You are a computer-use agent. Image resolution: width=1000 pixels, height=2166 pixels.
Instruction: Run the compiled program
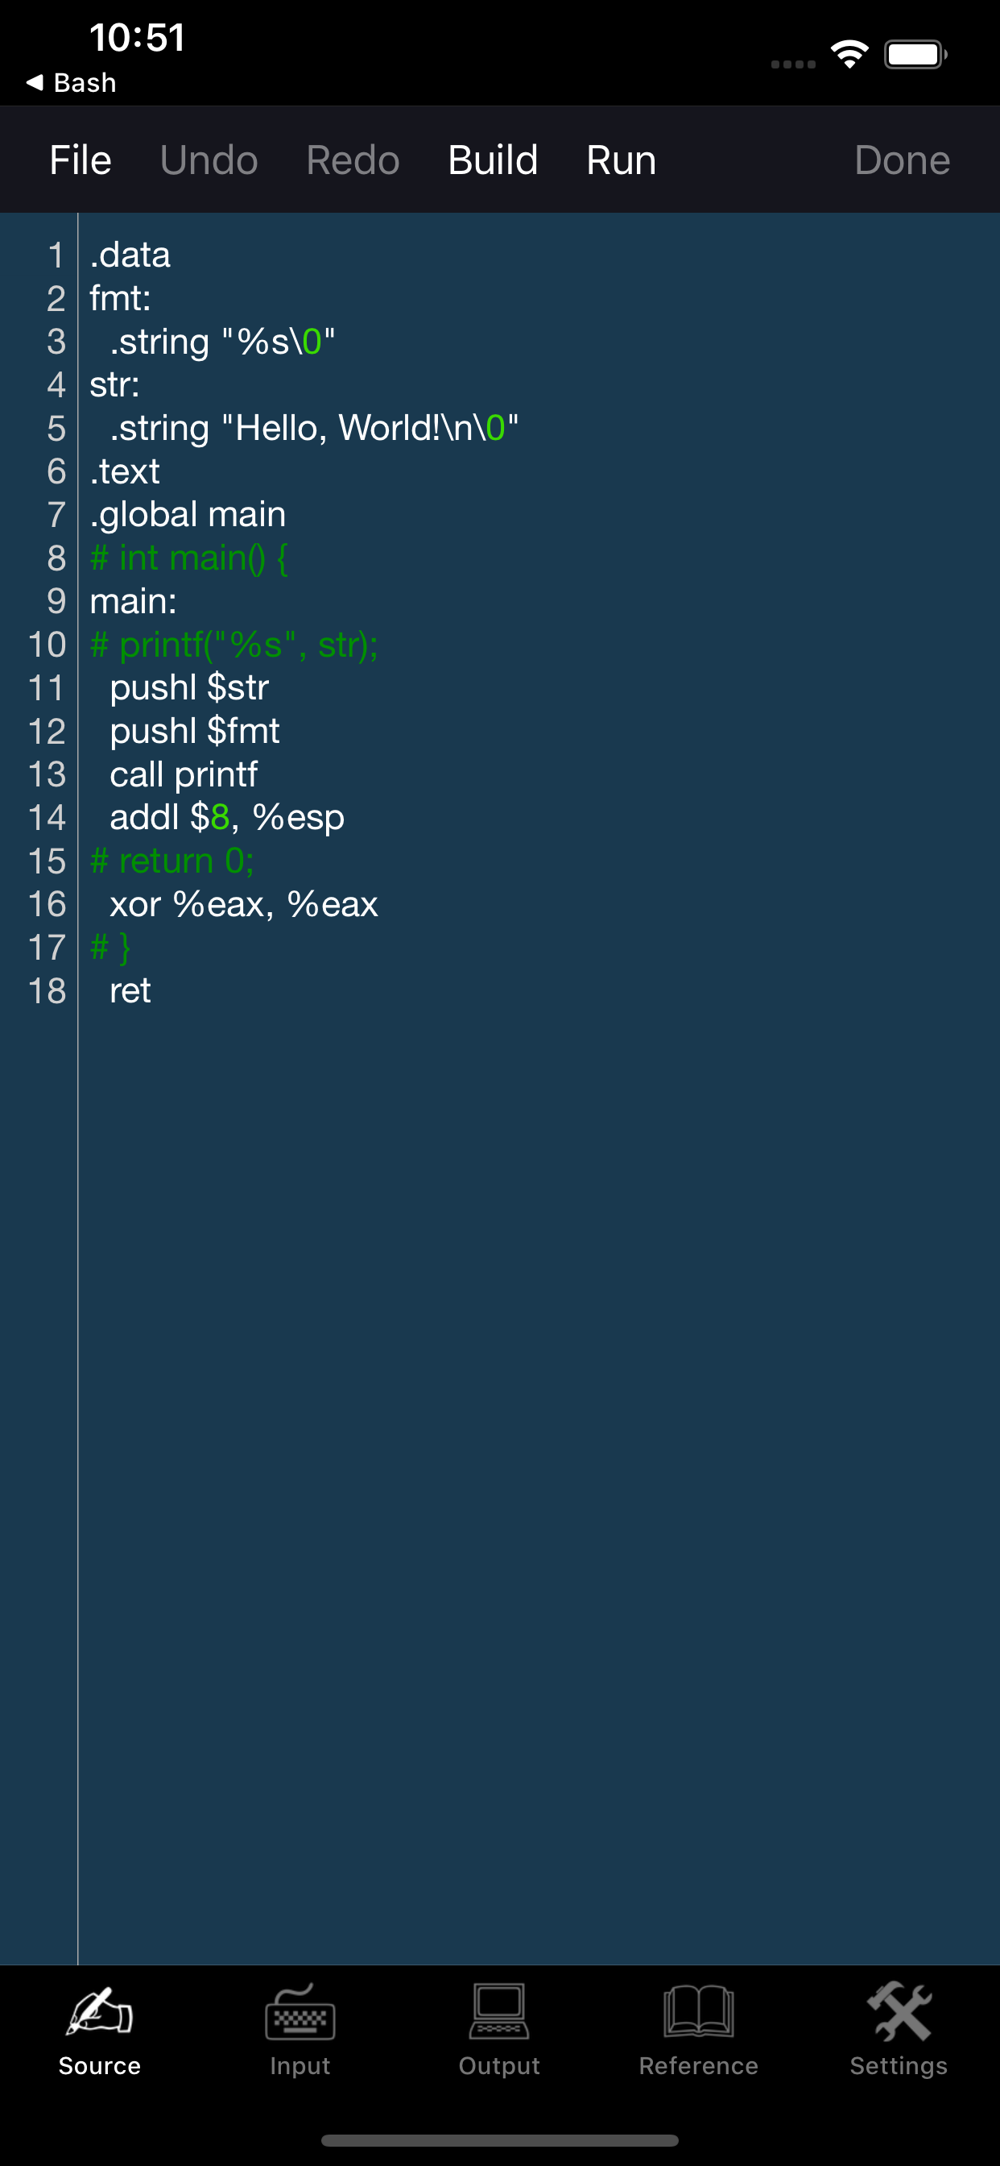620,160
